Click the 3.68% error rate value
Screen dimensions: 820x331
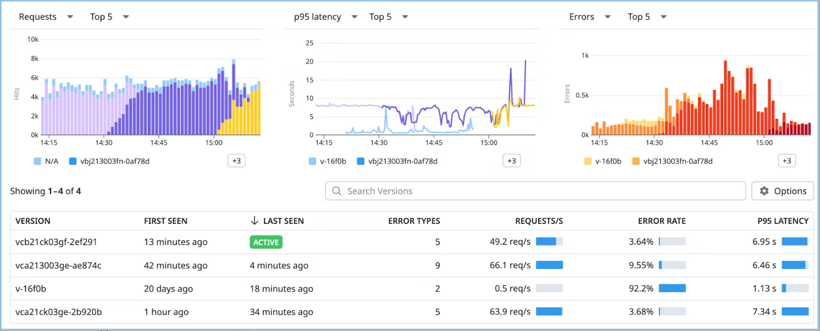click(x=641, y=312)
